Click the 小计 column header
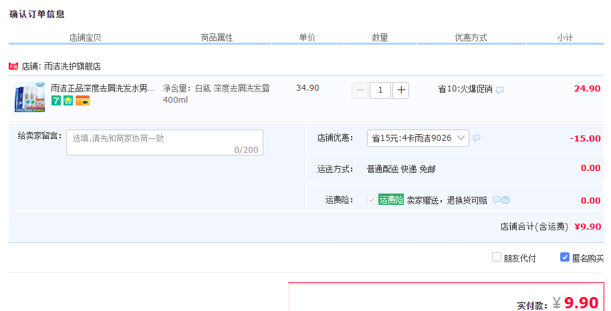611x311 pixels. 565,38
